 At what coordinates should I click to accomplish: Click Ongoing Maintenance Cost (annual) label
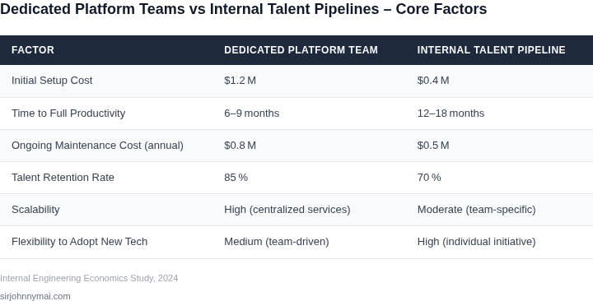pyautogui.click(x=97, y=146)
